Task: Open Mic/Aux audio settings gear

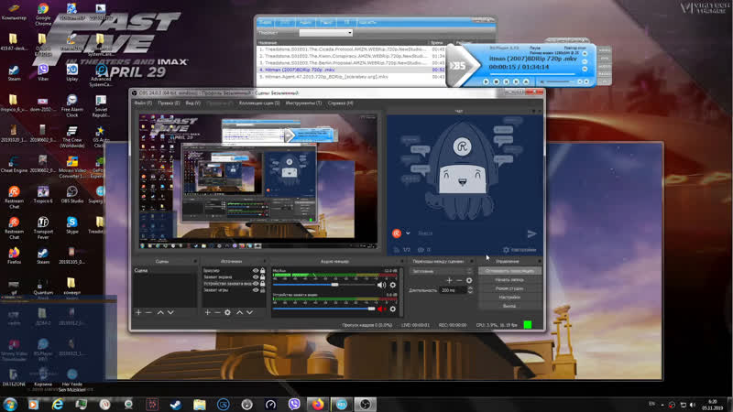Action: pos(393,285)
